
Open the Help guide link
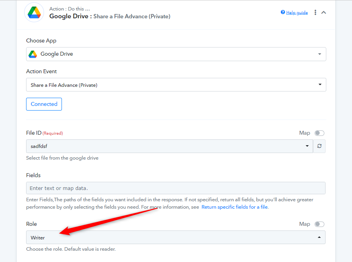pyautogui.click(x=297, y=12)
